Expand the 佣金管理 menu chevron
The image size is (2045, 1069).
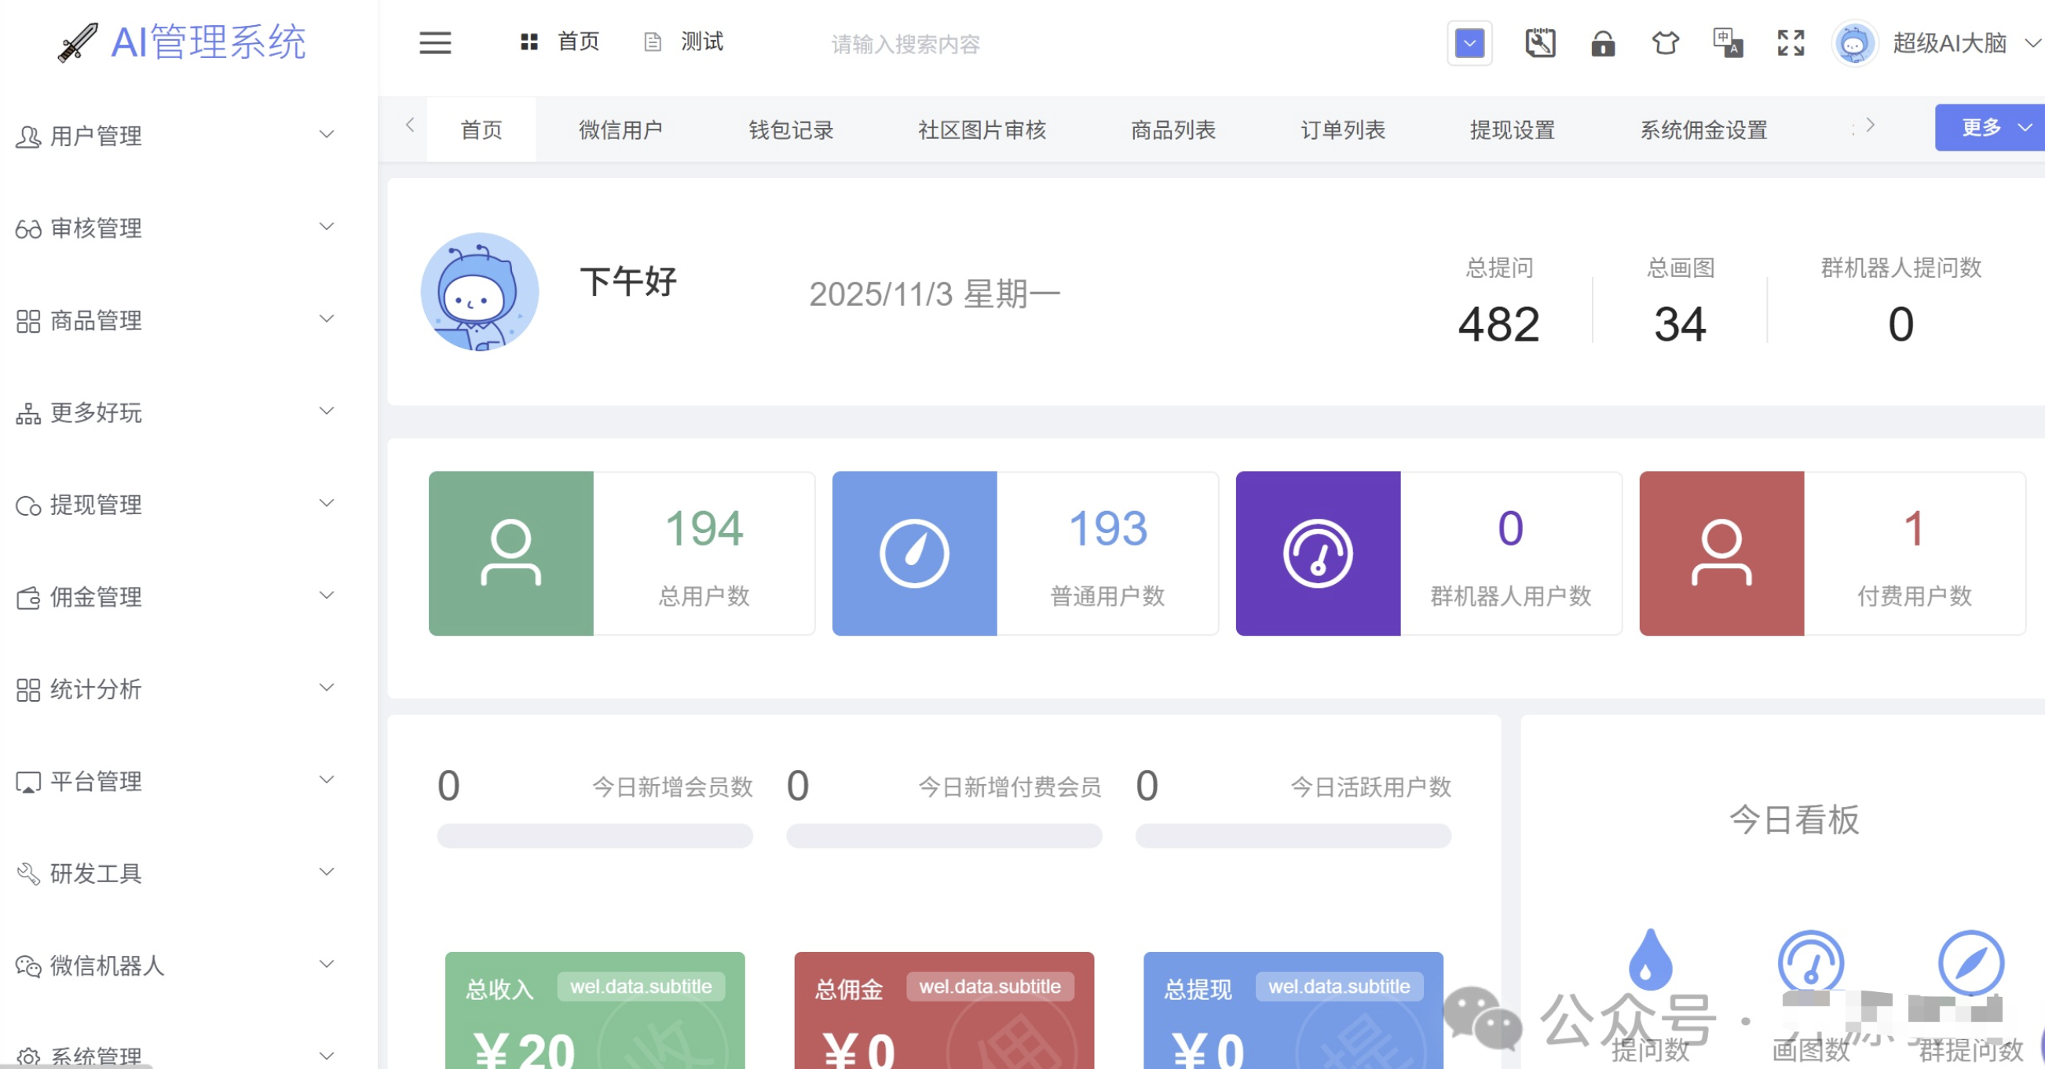point(326,594)
